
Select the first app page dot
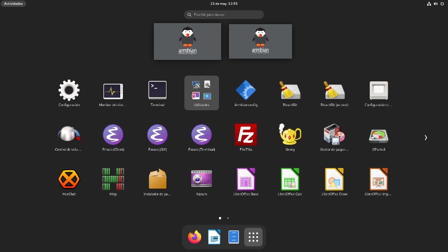click(x=220, y=218)
